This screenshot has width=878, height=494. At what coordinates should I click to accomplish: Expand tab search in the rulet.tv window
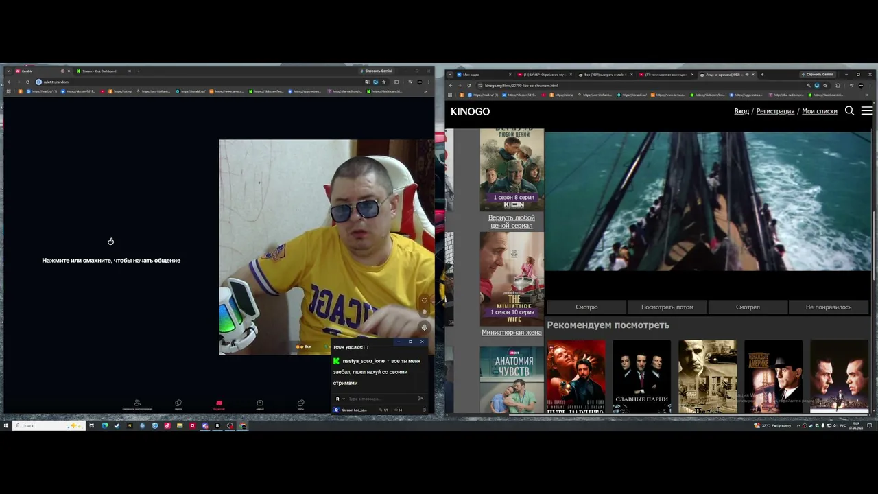tap(10, 71)
